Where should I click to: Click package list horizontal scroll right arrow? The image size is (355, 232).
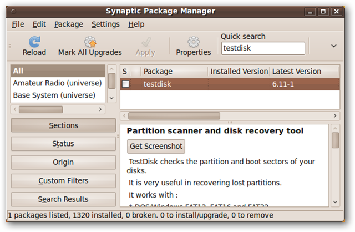(x=335, y=116)
